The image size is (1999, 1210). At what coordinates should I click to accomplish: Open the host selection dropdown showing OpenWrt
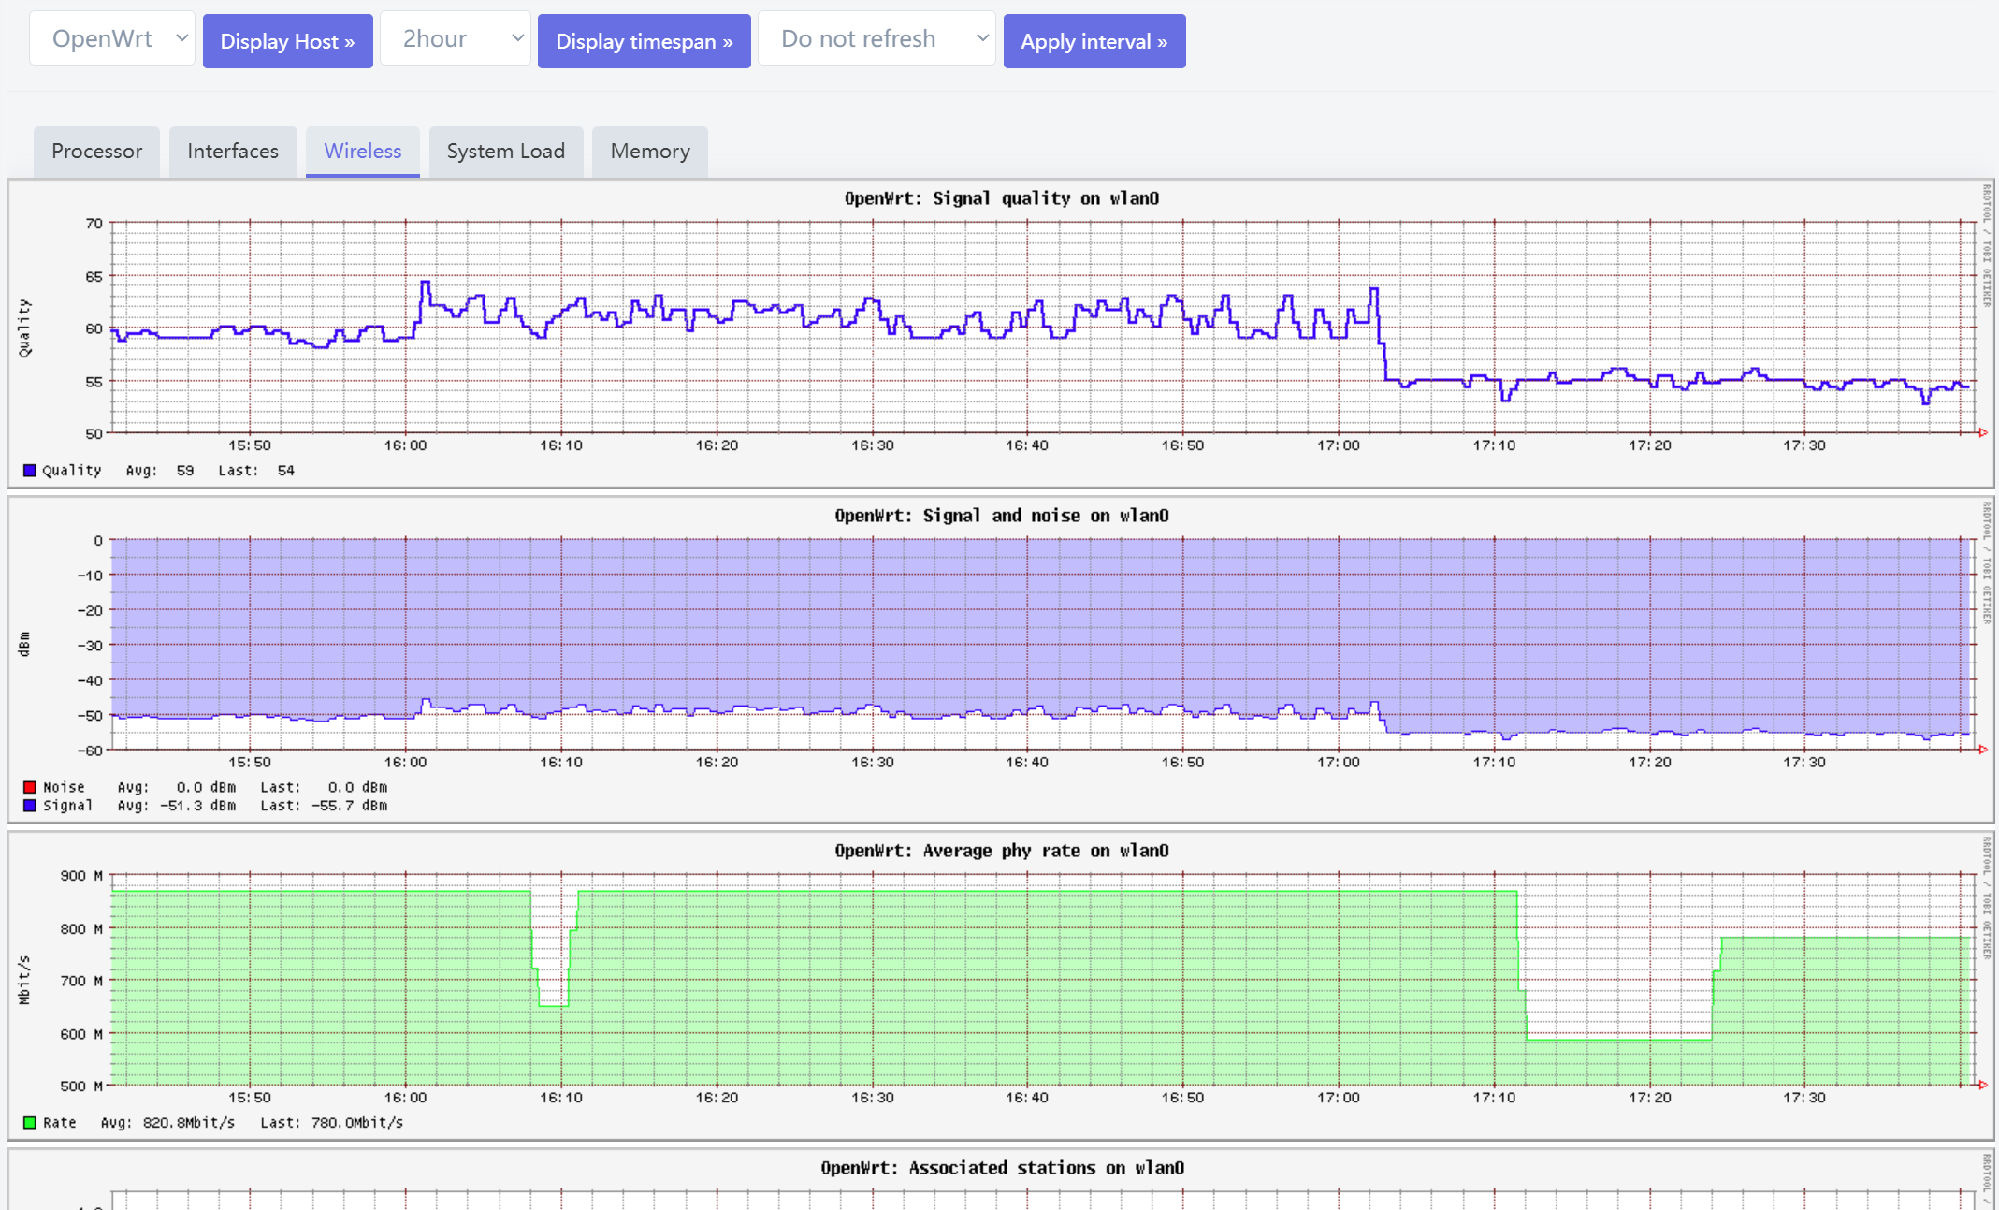[111, 38]
